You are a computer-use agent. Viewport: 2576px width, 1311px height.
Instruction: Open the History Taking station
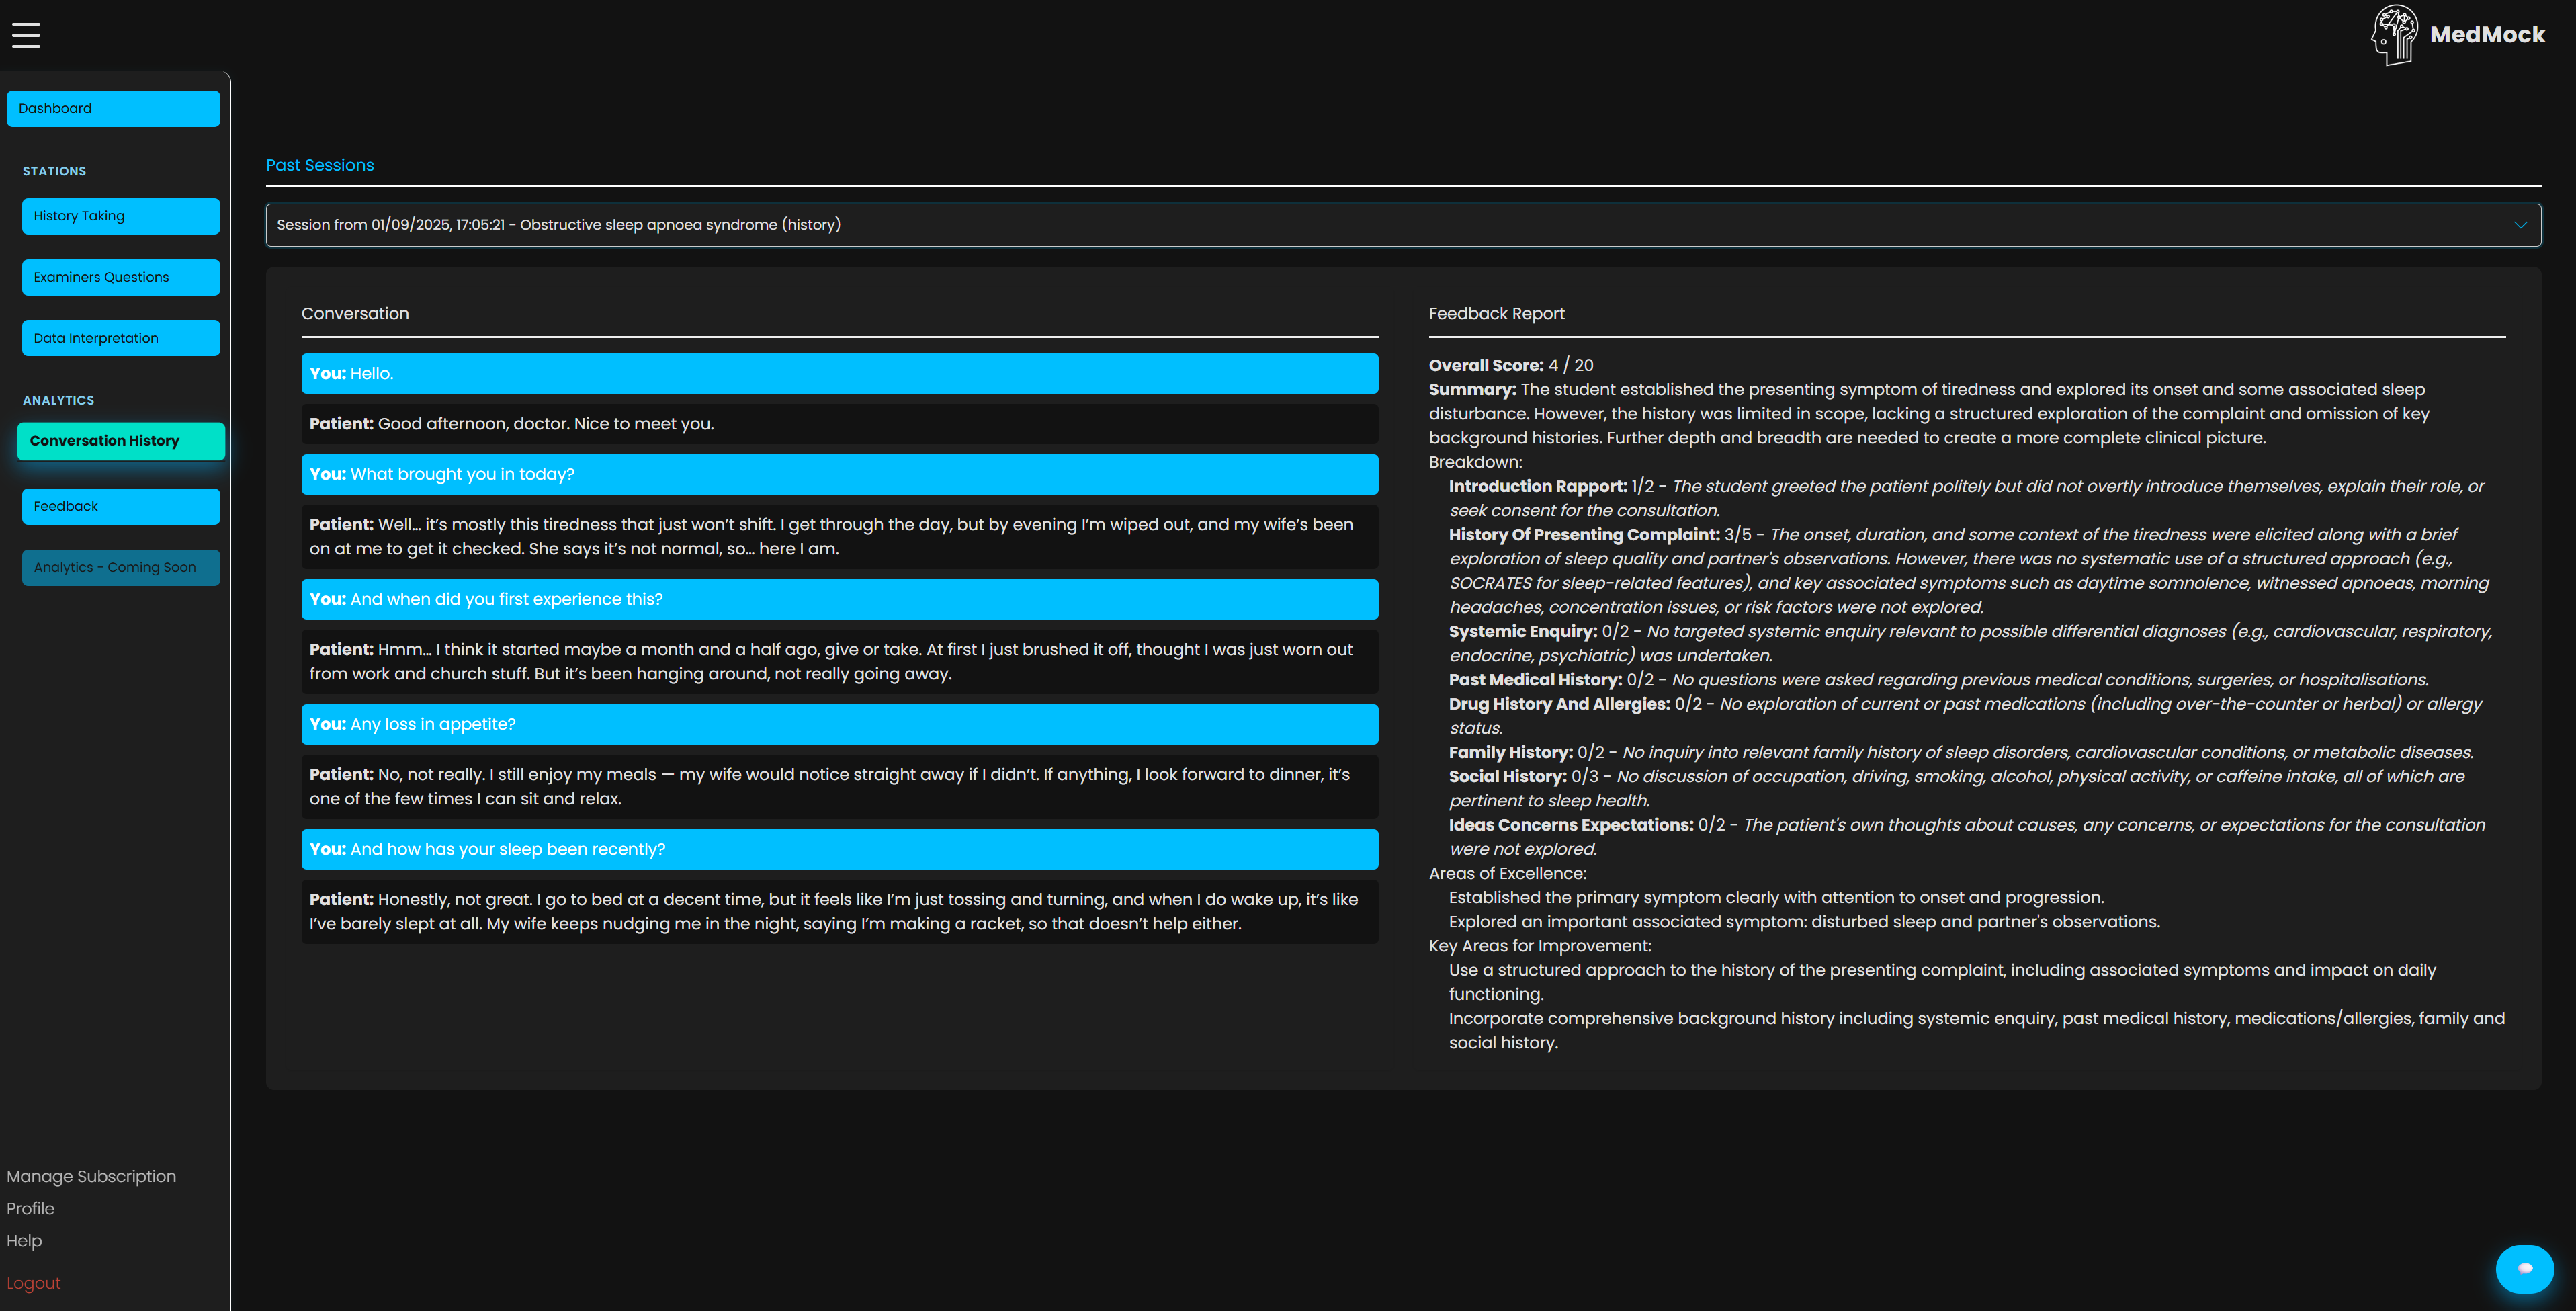pos(121,216)
